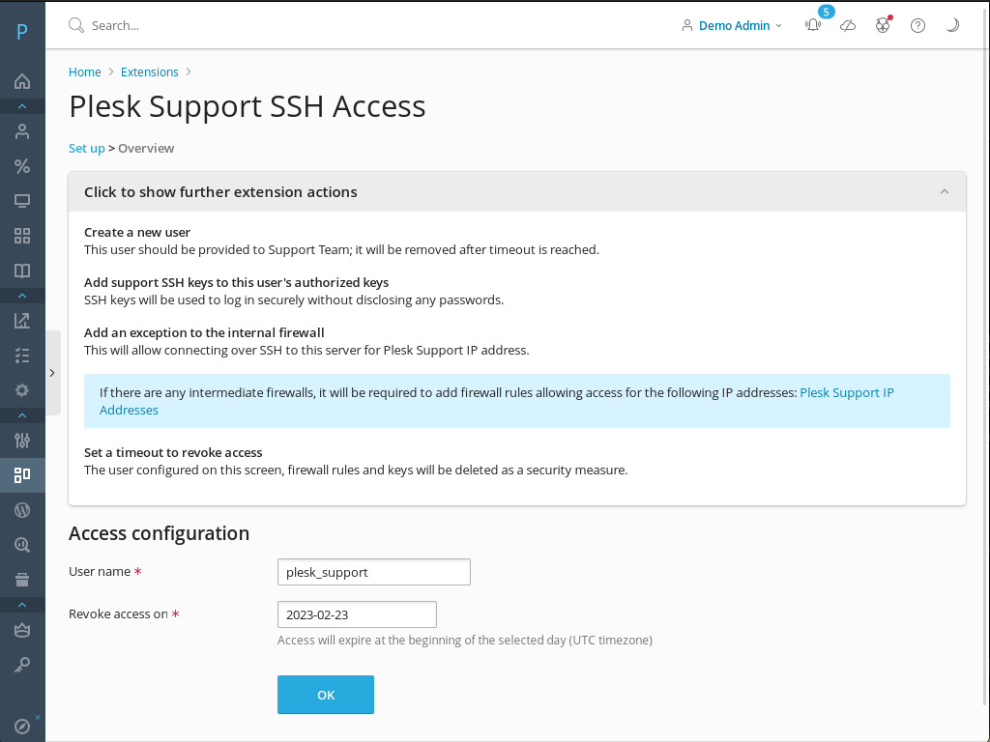Click the feedback owl icon with red dot

882,25
